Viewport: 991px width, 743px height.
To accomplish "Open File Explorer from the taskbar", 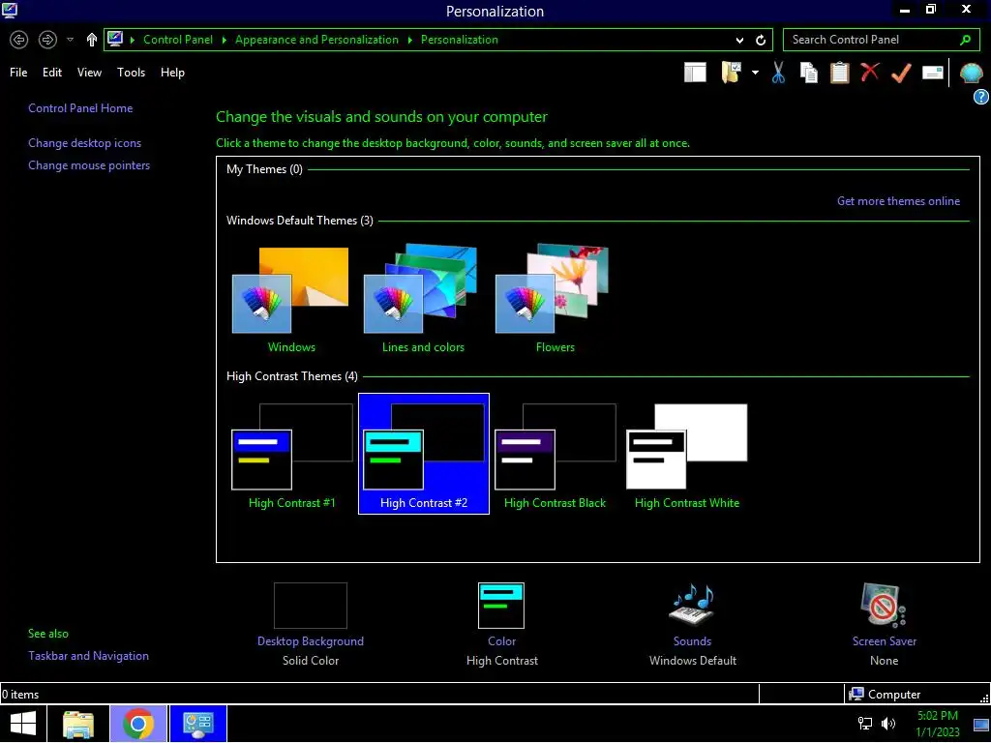I will point(78,724).
